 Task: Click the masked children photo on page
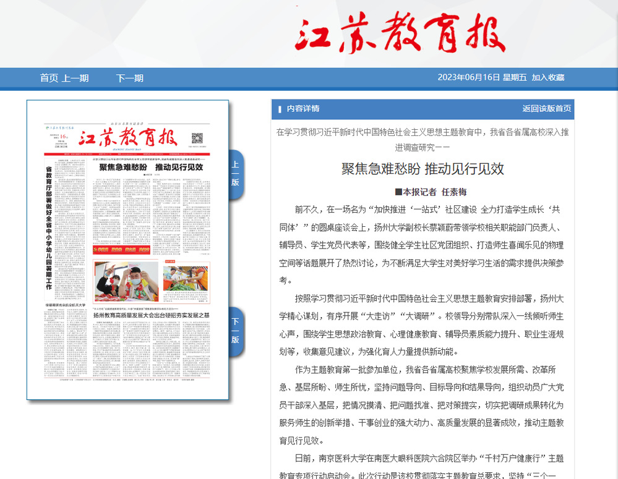[x=126, y=281]
